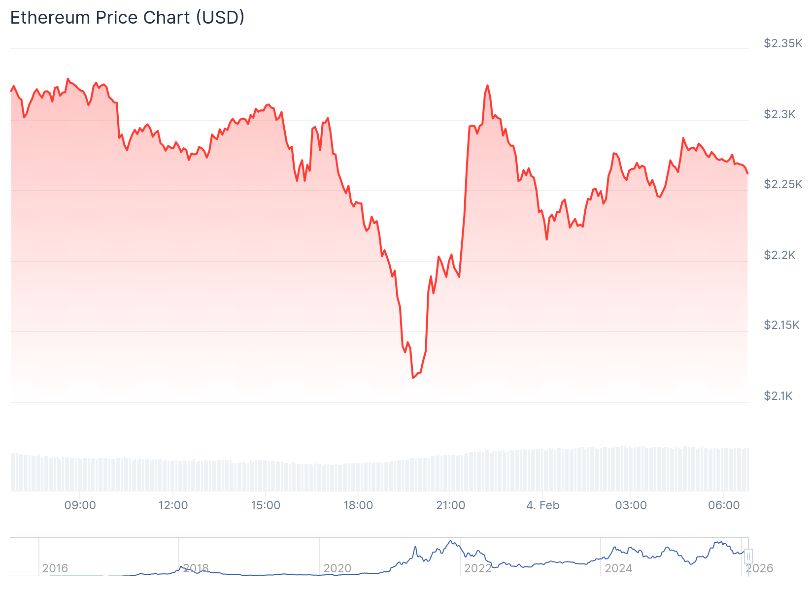Click the 06:00 time axis label
Viewport: 810px width, 591px height.
(724, 505)
